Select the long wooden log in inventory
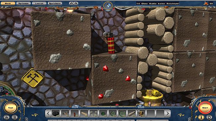Image resolution: width=216 pixels, height=121 pixels. click(132, 114)
